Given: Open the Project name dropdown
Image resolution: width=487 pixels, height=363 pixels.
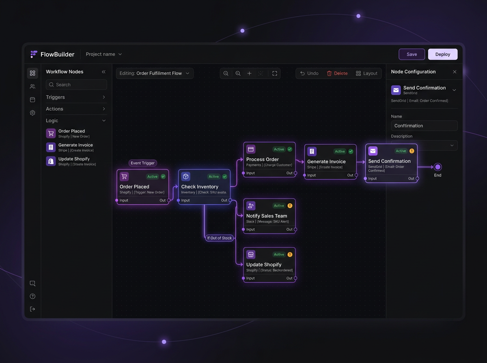Looking at the screenshot, I should point(104,54).
